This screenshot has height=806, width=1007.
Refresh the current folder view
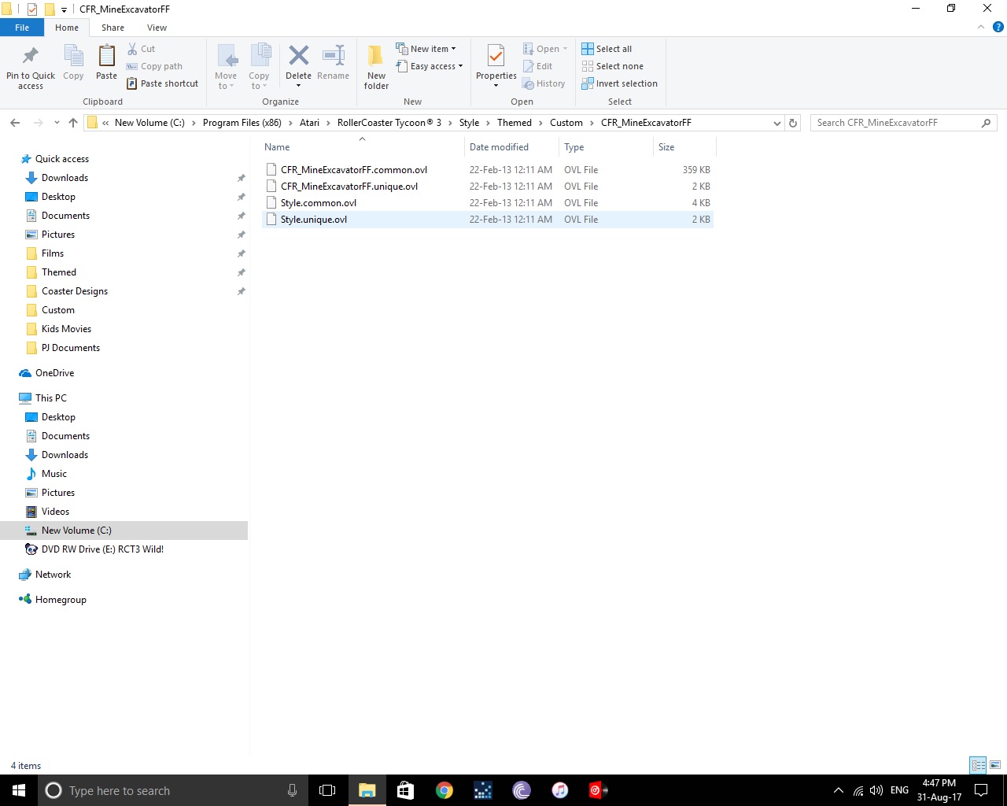793,123
